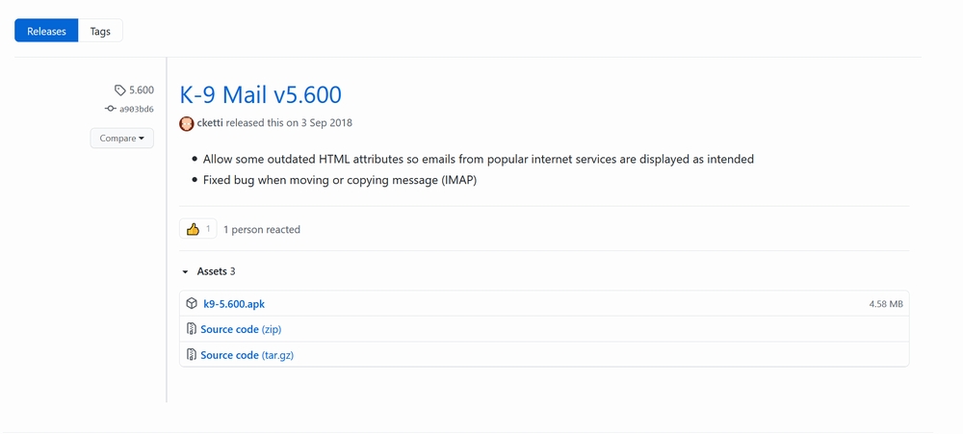The height and width of the screenshot is (434, 963).
Task: Click the tar.gz file icon for source code
Action: pos(192,355)
